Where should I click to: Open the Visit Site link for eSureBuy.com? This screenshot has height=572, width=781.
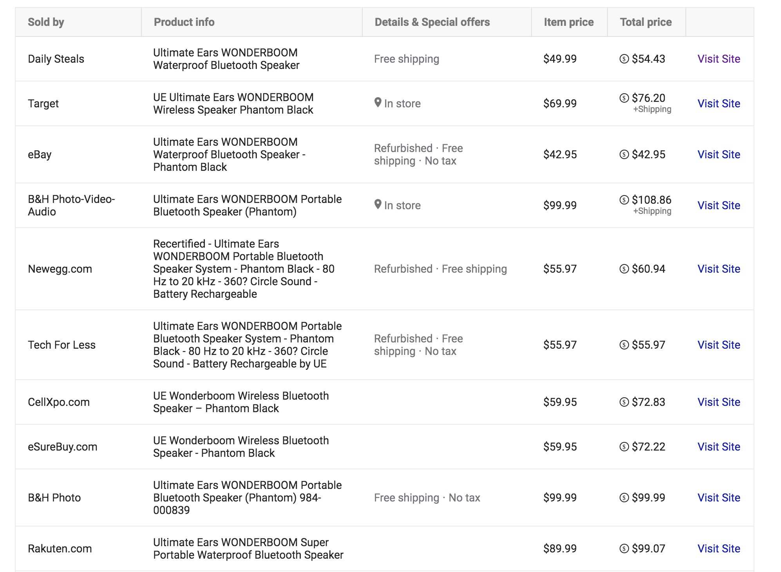[x=719, y=447]
